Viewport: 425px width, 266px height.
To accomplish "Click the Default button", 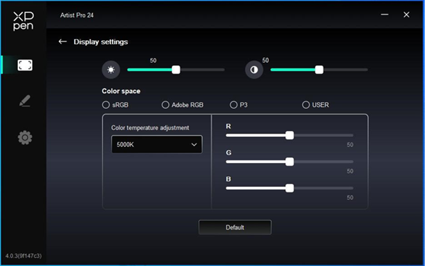I will [x=235, y=227].
